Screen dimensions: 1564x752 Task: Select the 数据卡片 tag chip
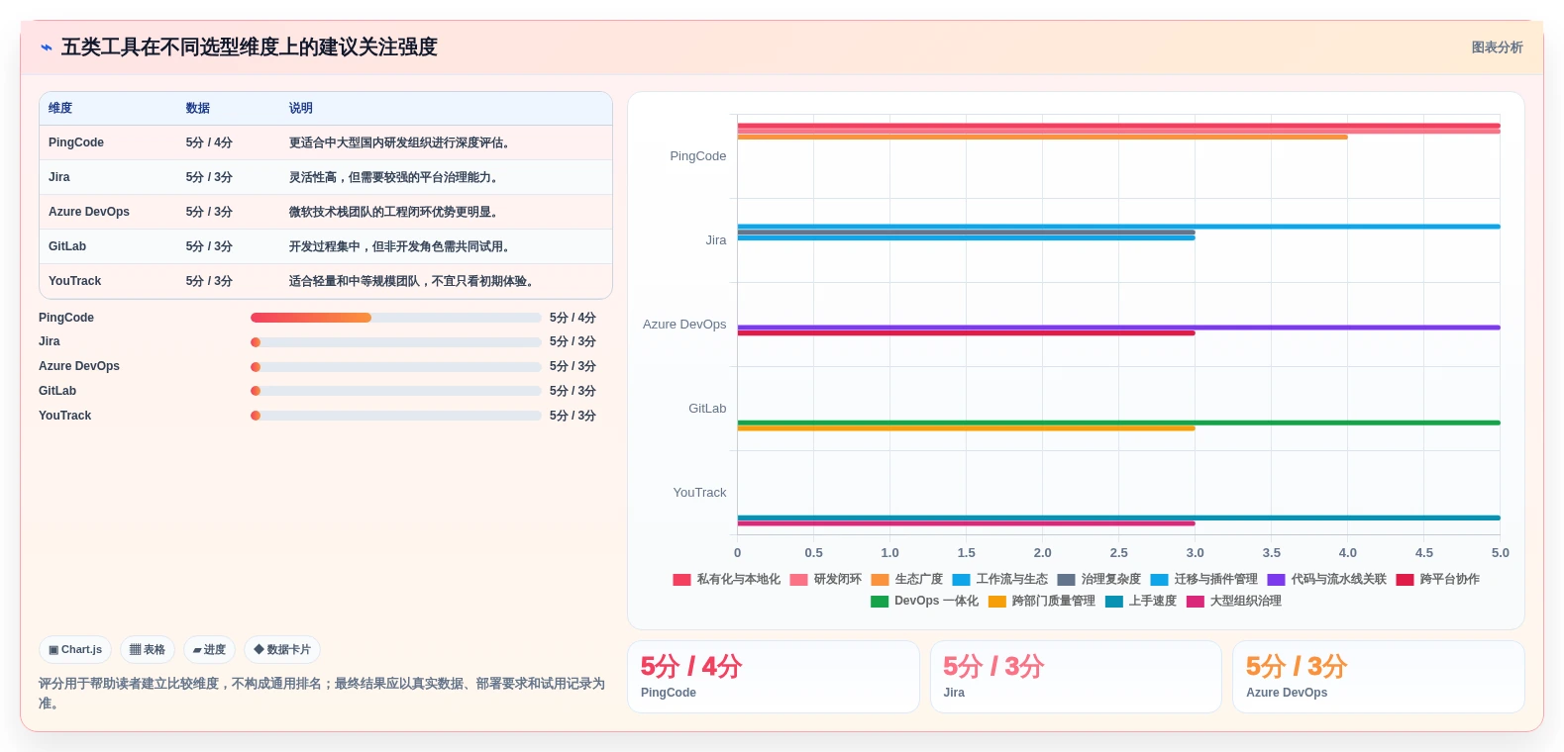[x=282, y=650]
